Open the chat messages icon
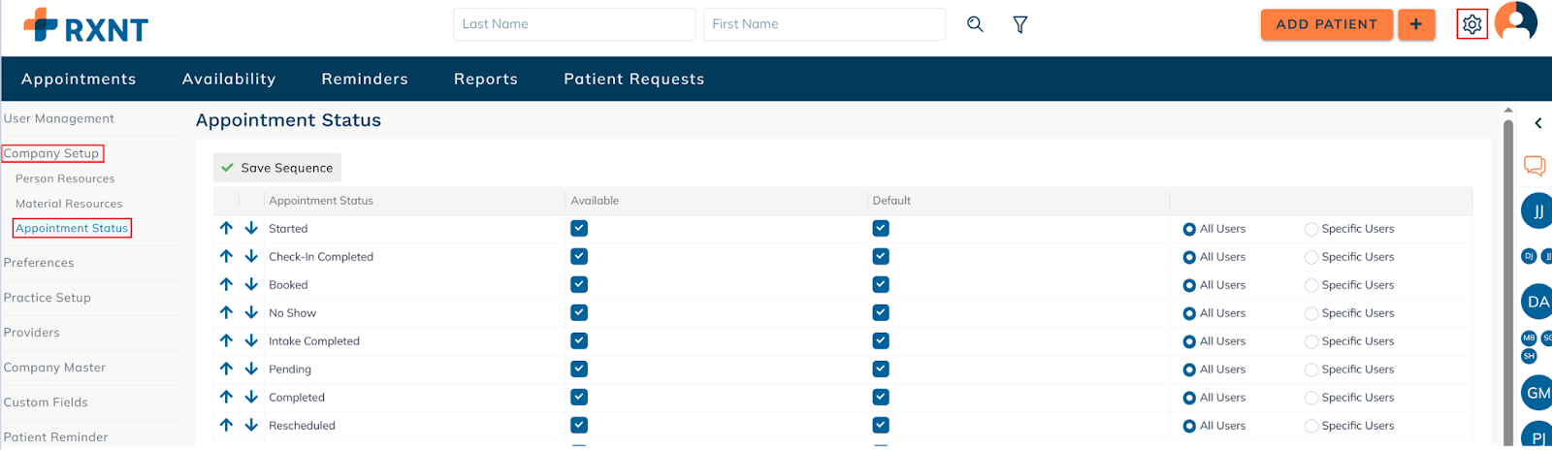The image size is (1552, 450). point(1535,166)
